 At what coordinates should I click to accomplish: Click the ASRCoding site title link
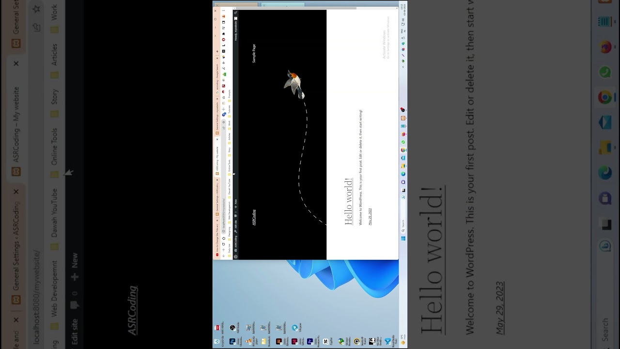[x=254, y=217]
